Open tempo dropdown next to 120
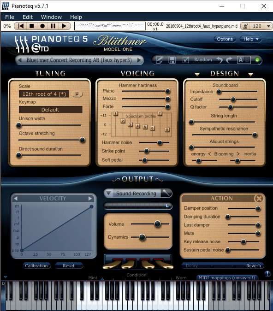Screen dimensions: 273x311 (x=268, y=26)
